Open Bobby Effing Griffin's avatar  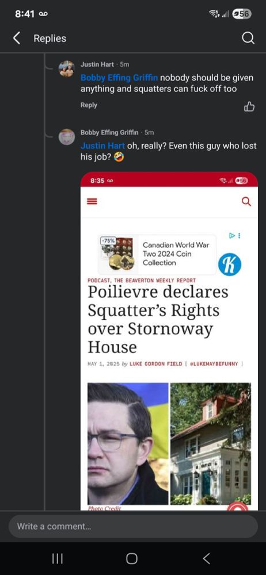point(67,137)
